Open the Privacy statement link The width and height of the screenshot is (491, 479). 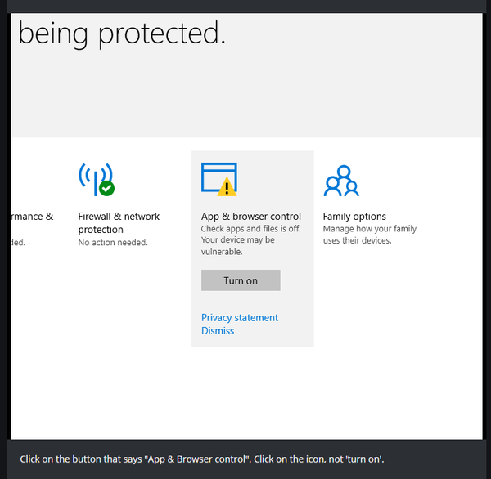(240, 318)
